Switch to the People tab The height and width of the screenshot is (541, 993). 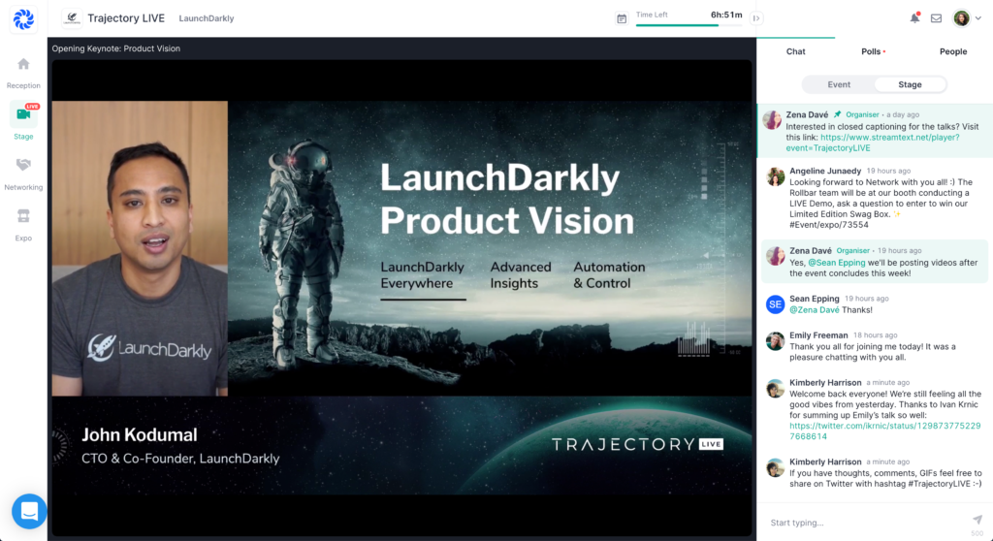pos(952,51)
